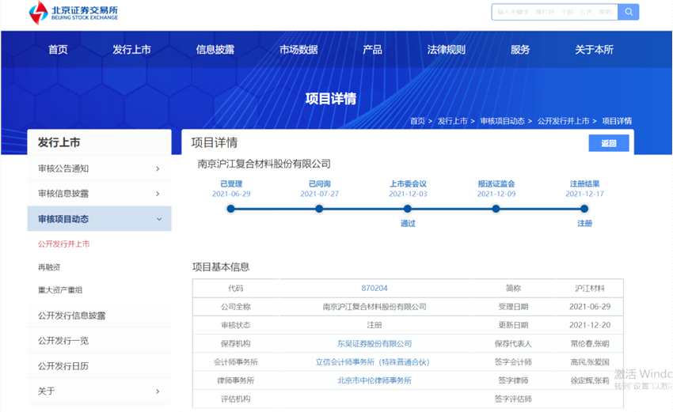Image resolution: width=673 pixels, height=412 pixels.
Task: Click the date 2021-12-03 under 上市委会议
Action: point(408,194)
